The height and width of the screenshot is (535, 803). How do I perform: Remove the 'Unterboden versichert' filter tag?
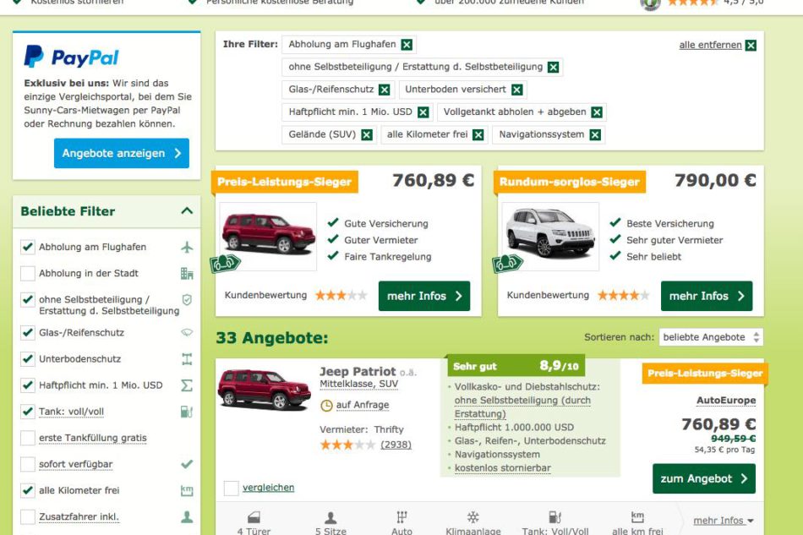[517, 90]
